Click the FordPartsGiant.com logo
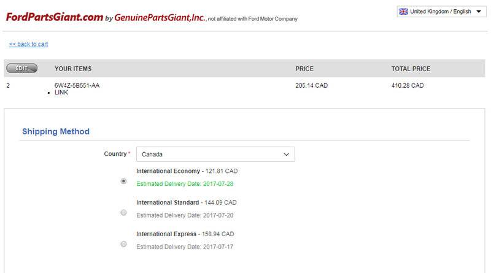Viewport: 491px width, 273px height. [x=54, y=17]
